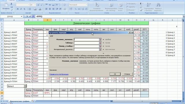Screen dimensions: 185x104
Task: Align text to the left
Action: (x=47, y=9)
